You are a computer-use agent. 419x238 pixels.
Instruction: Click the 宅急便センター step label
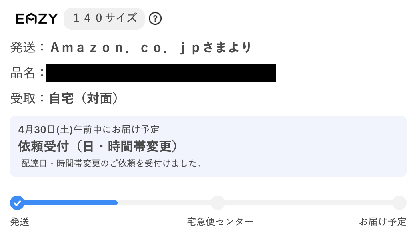(220, 222)
